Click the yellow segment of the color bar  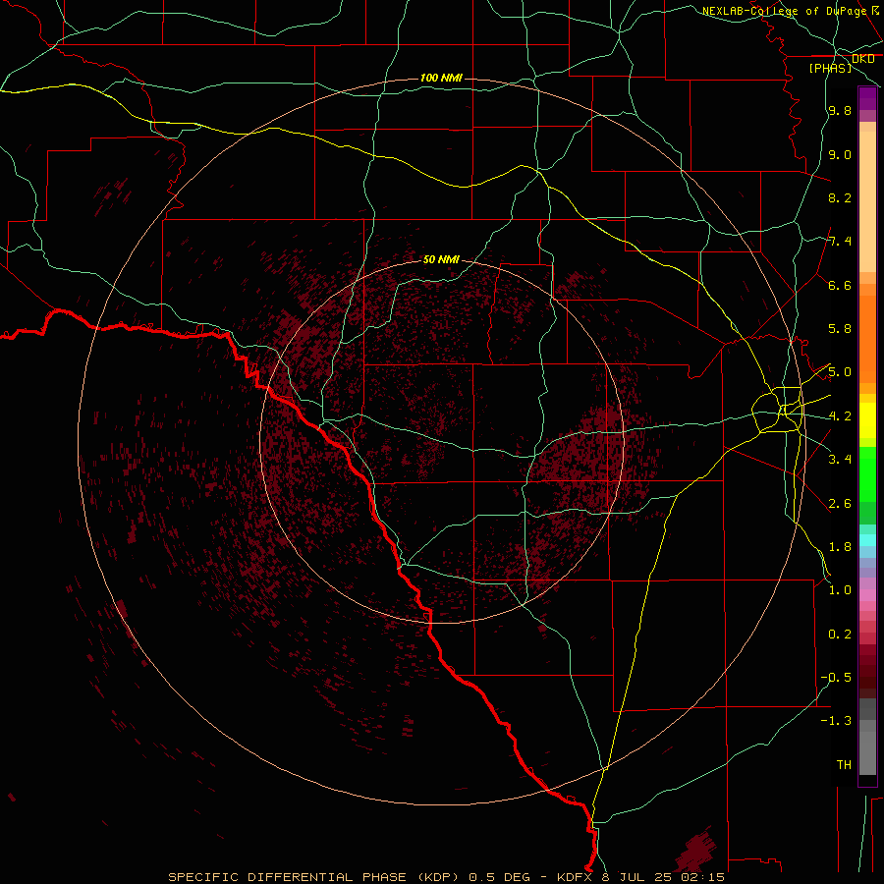pyautogui.click(x=867, y=420)
